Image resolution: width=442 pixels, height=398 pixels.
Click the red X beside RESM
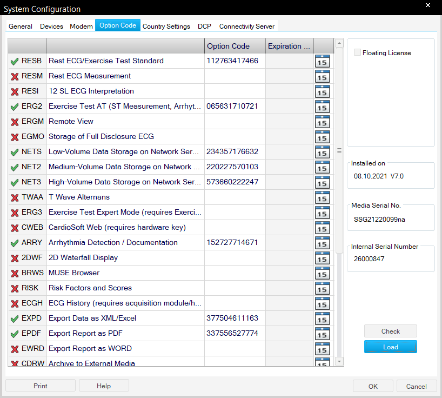point(15,76)
